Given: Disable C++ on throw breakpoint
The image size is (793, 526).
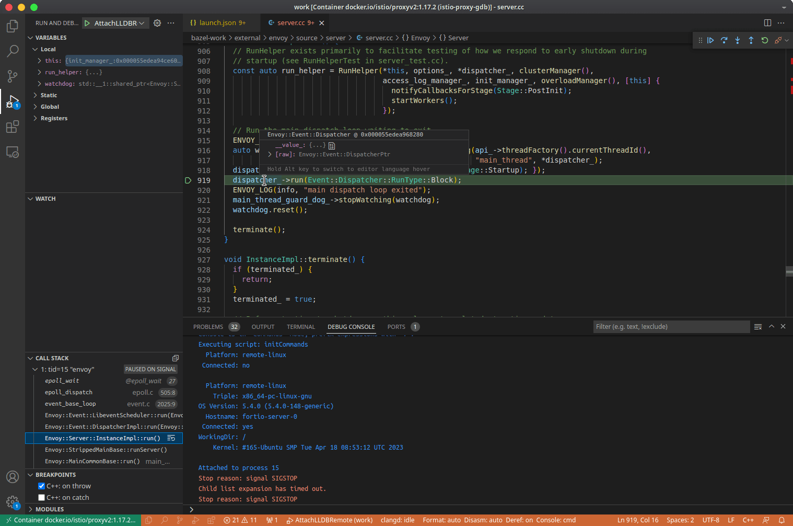Looking at the screenshot, I should tap(42, 486).
